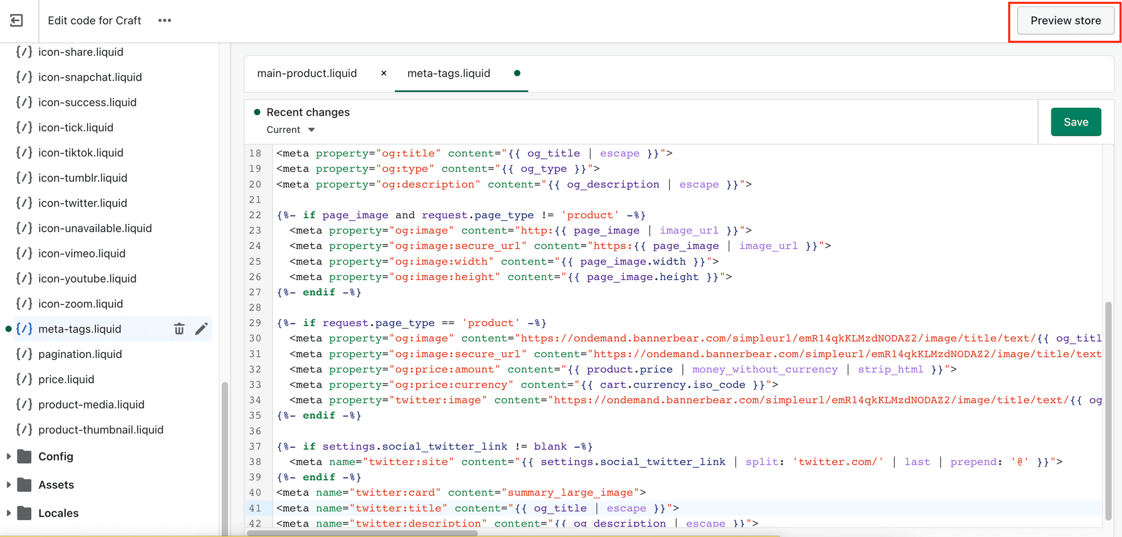Viewport: 1122px width, 537px height.
Task: Click the Preview store button
Action: 1064,20
